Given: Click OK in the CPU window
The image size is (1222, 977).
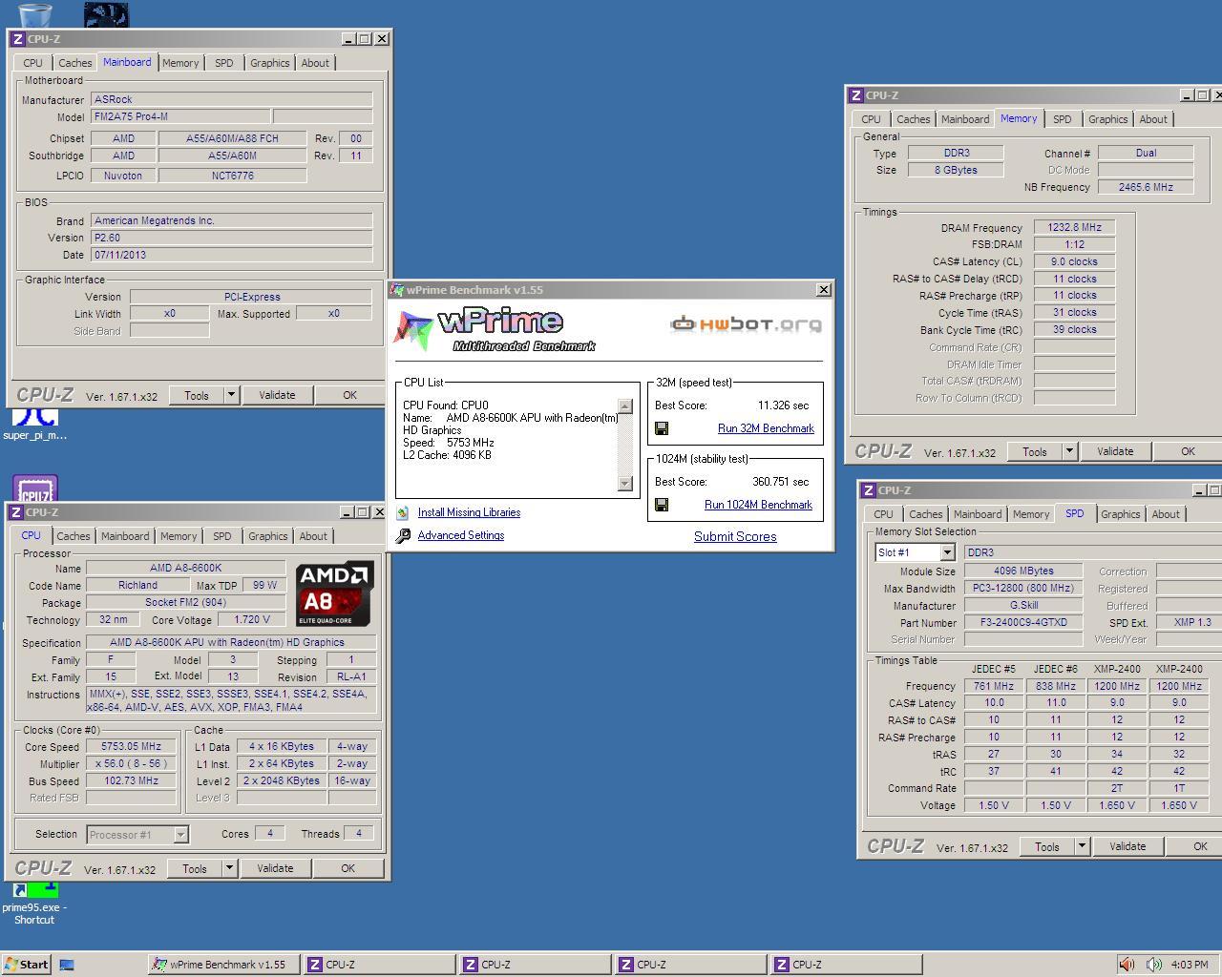Looking at the screenshot, I should (348, 868).
